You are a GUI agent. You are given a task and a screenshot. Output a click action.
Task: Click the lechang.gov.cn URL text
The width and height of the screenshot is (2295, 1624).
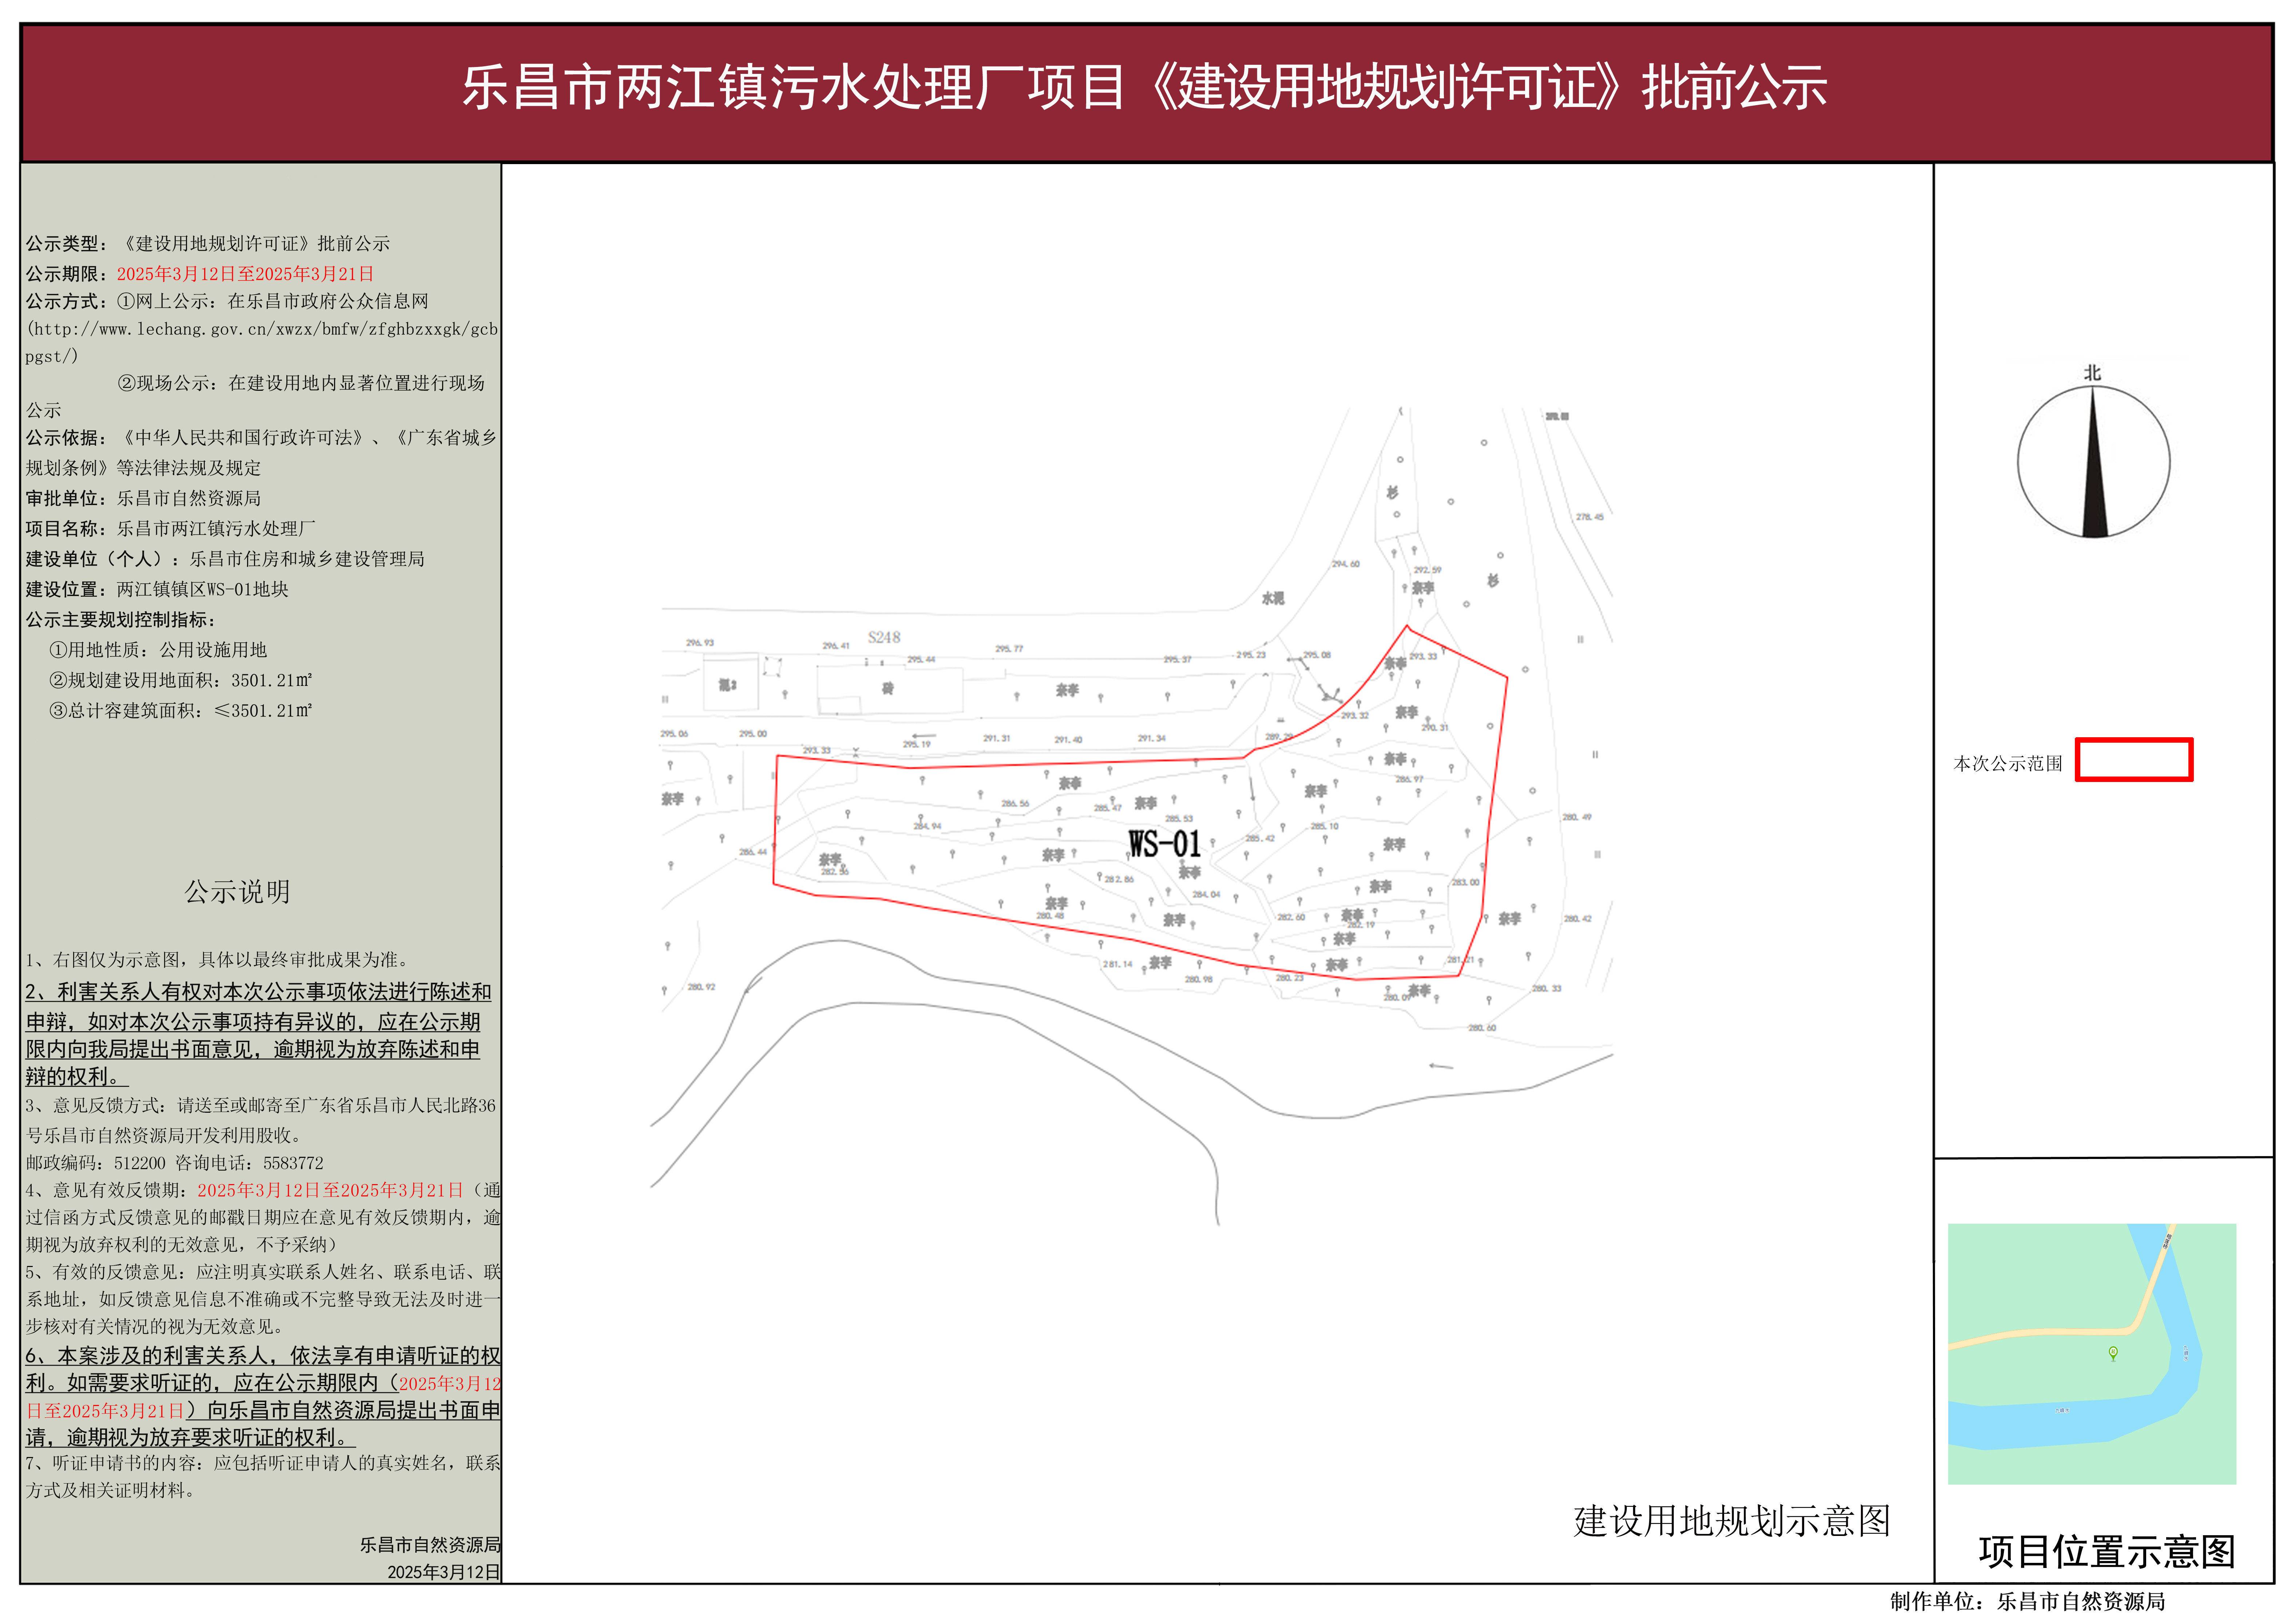click(x=262, y=342)
